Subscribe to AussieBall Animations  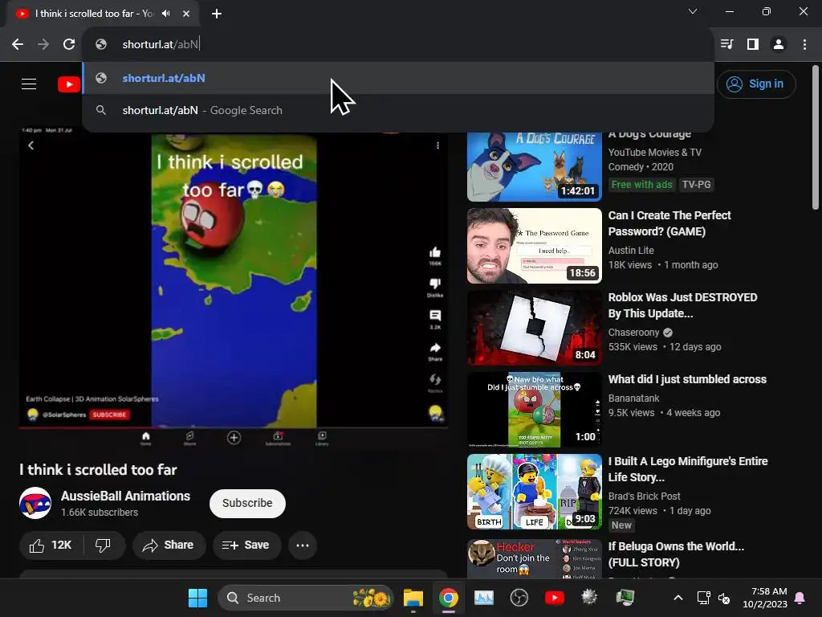247,503
